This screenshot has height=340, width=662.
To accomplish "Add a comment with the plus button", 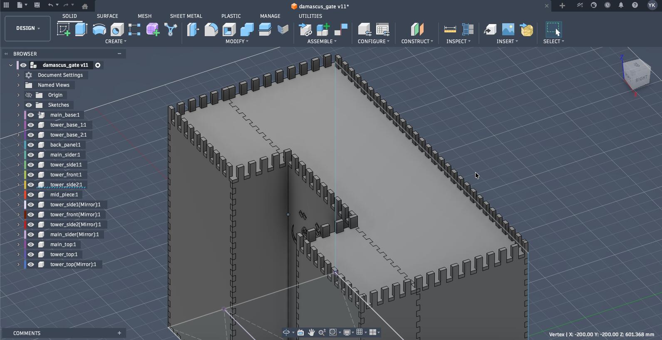I will 119,333.
